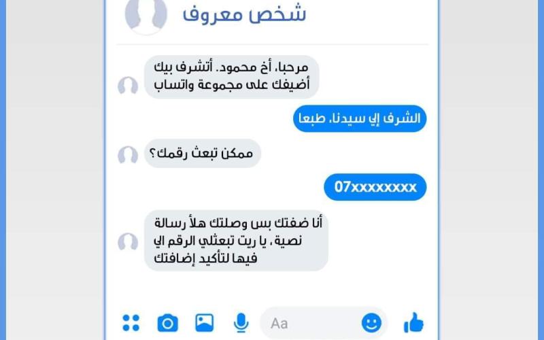The width and height of the screenshot is (544, 340).
Task: Click sender avatar beside ممكن تبعث رقمك
Action: (128, 155)
